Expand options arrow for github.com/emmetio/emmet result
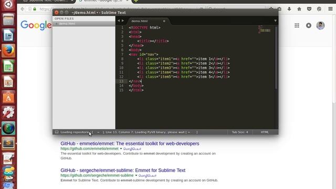This screenshot has width=336, height=189. 121,149
